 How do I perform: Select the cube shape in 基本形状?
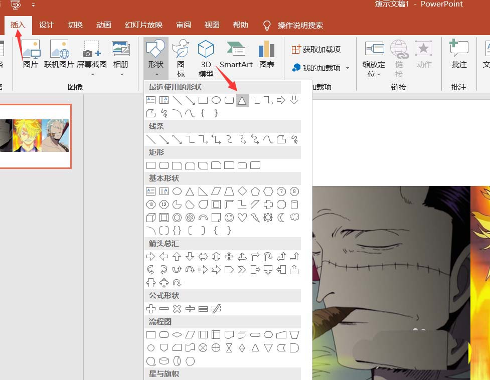point(151,218)
